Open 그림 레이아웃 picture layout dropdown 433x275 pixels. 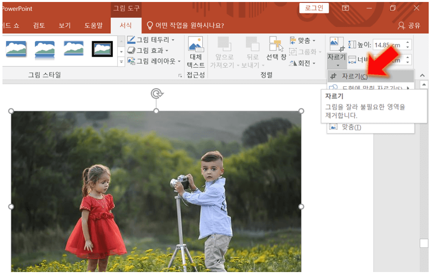(154, 61)
